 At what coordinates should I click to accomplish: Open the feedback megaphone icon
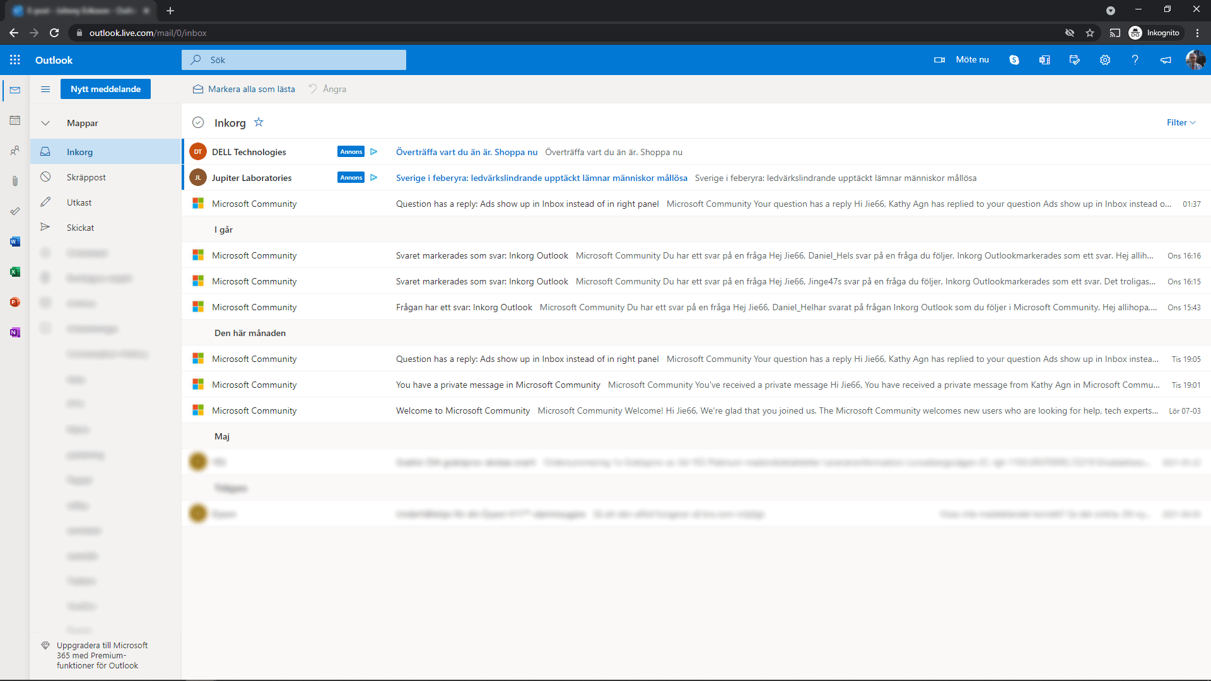coord(1166,60)
